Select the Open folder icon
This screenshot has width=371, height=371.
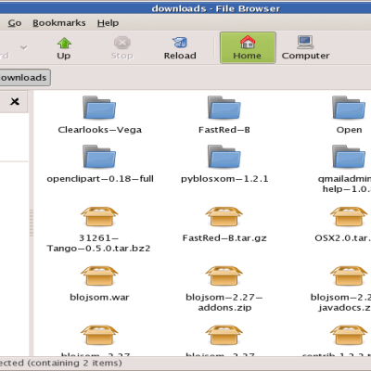point(349,108)
